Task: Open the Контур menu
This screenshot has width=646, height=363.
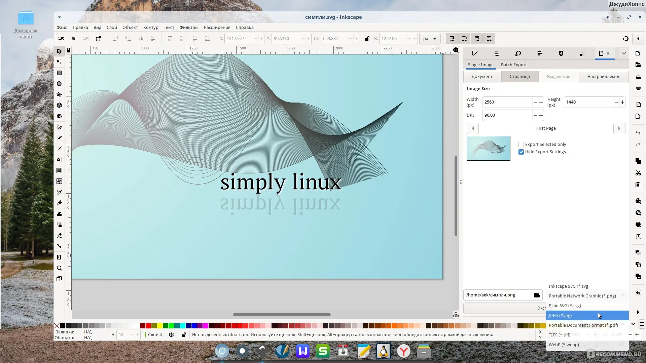Action: tap(150, 28)
